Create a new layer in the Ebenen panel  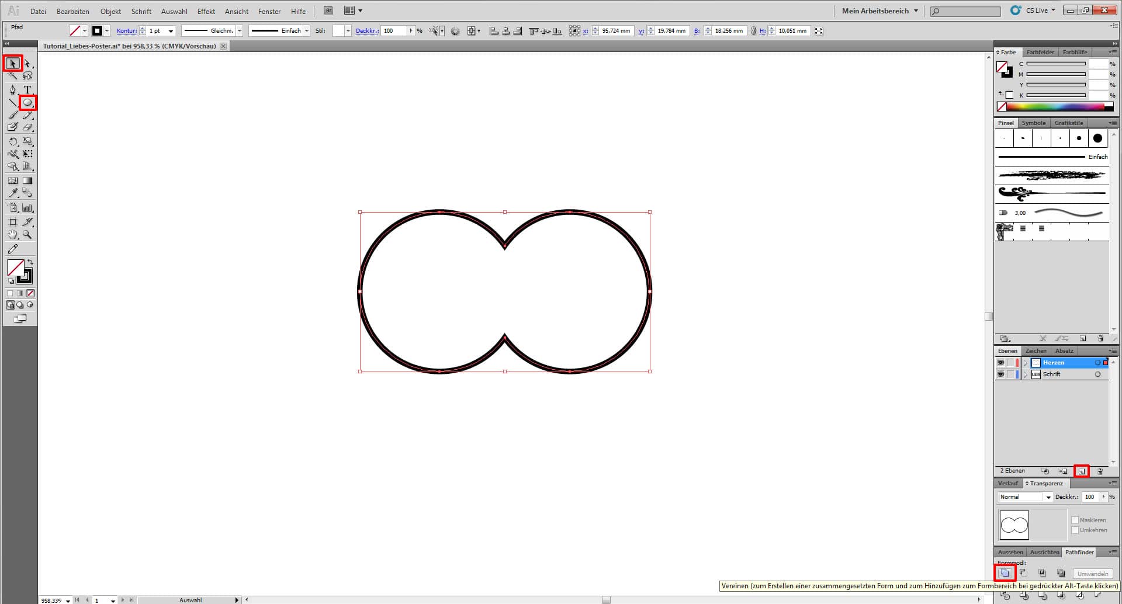[1082, 471]
